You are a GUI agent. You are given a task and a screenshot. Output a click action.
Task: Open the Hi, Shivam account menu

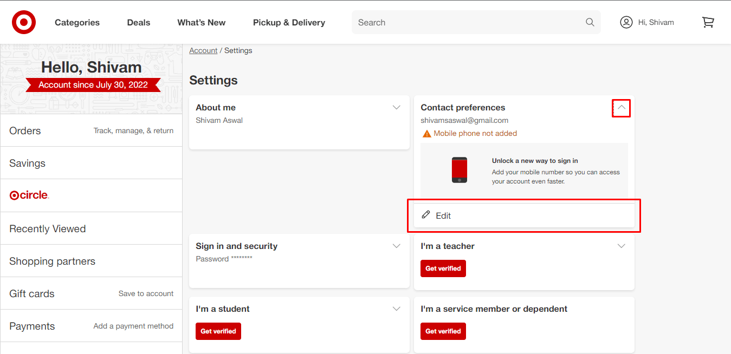point(647,22)
